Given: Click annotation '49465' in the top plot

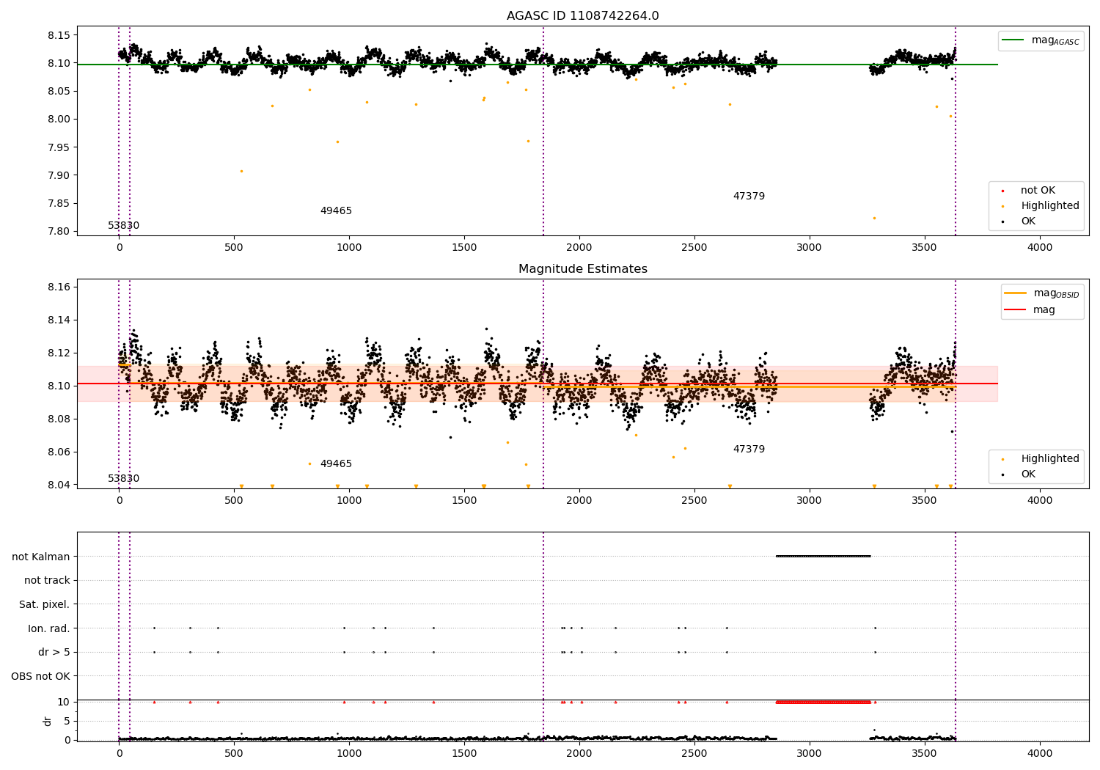Looking at the screenshot, I should [x=336, y=211].
